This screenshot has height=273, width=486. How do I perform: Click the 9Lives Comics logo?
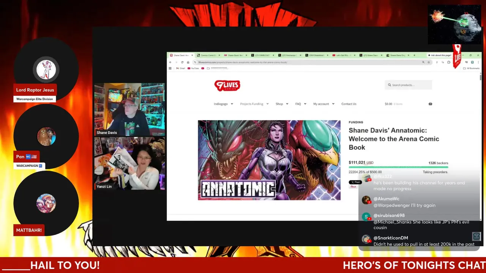227,85
